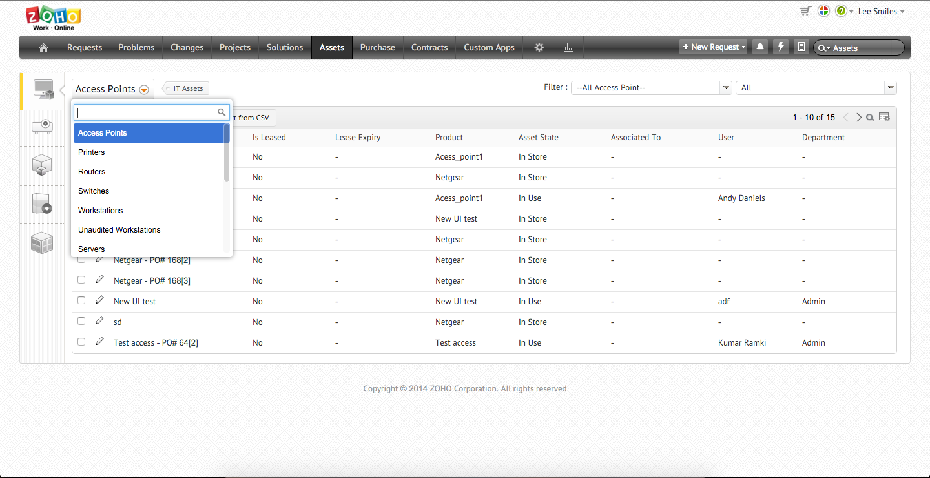The height and width of the screenshot is (478, 930).
Task: Select the Test access - PO# 64[2] checkbox
Action: pos(81,342)
